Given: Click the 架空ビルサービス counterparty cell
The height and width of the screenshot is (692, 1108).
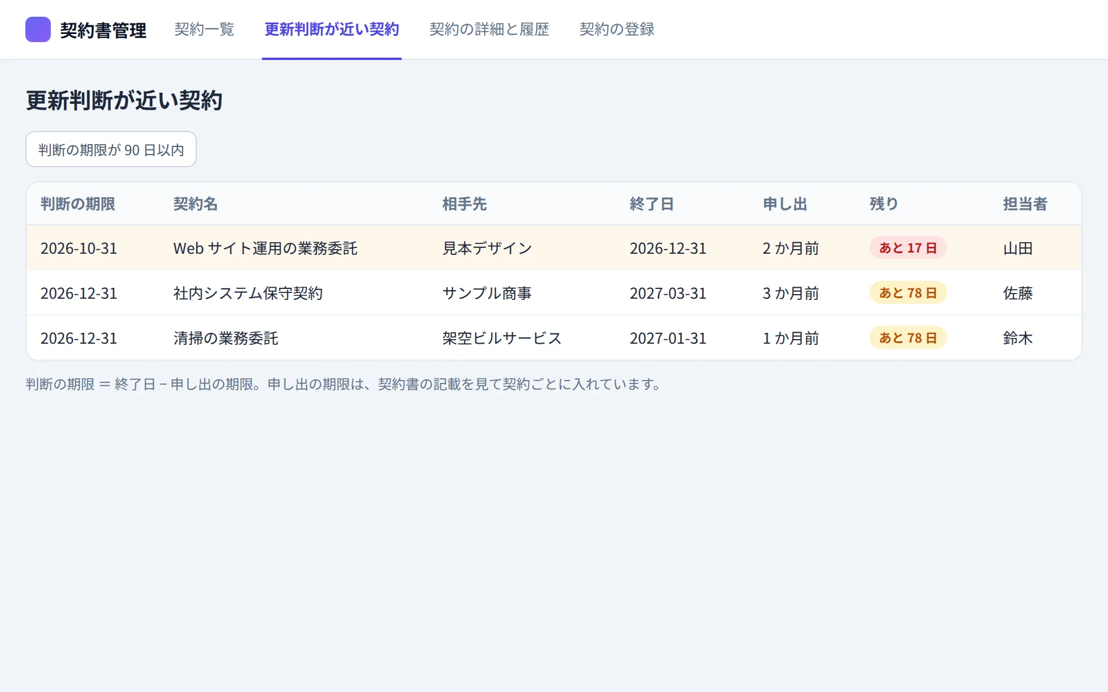Looking at the screenshot, I should (x=502, y=339).
